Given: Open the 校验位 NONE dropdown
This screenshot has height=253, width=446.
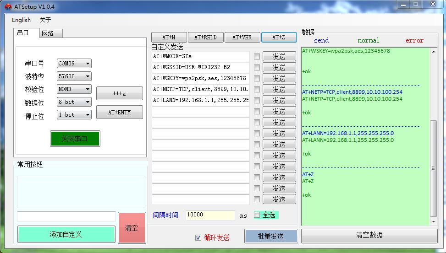Looking at the screenshot, I should click(74, 89).
